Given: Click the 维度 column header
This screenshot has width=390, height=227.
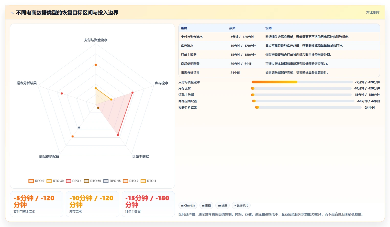Looking at the screenshot, I should click(184, 28).
